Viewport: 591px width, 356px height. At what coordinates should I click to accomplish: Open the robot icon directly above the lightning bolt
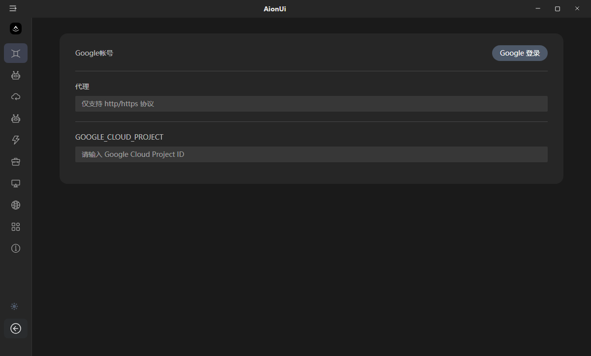coord(16,119)
